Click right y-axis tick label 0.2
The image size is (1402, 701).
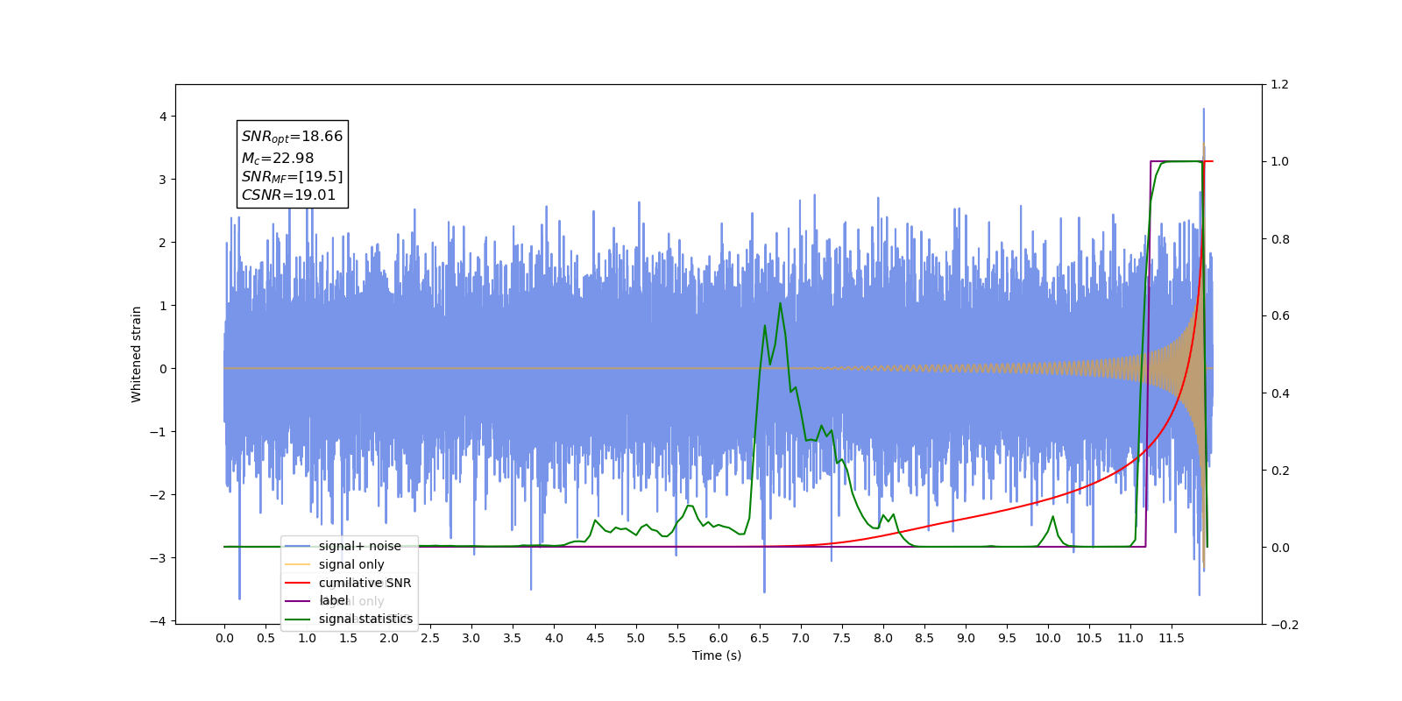pos(1280,471)
